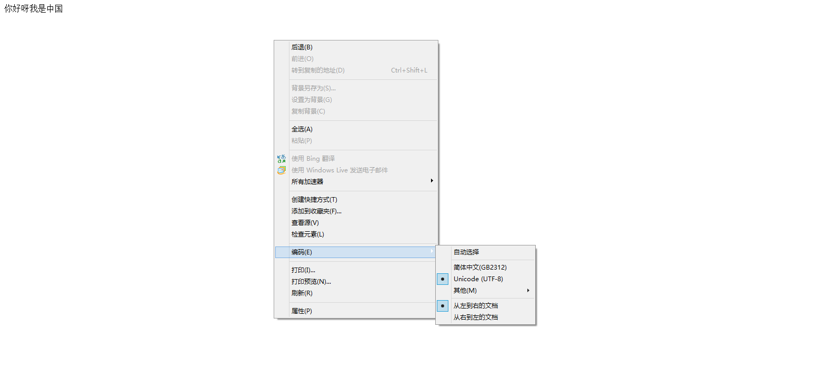Expand the 其他(M) encodings submenu arrow

click(x=528, y=291)
